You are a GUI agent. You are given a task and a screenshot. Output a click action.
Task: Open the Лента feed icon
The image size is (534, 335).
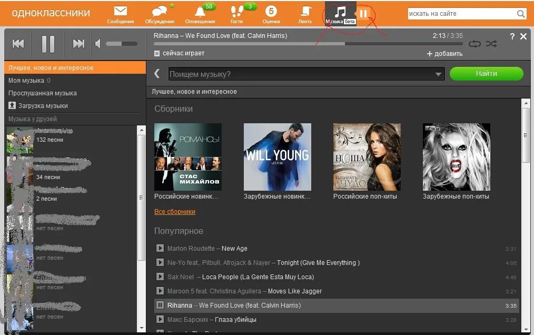point(305,11)
